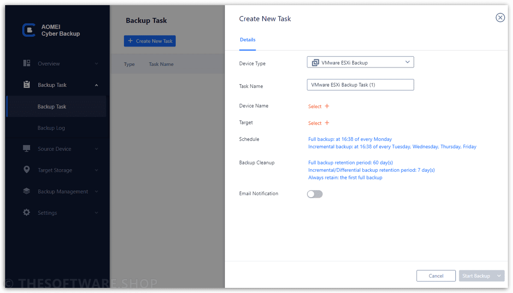
Task: Close the Create New Task panel
Action: [500, 18]
